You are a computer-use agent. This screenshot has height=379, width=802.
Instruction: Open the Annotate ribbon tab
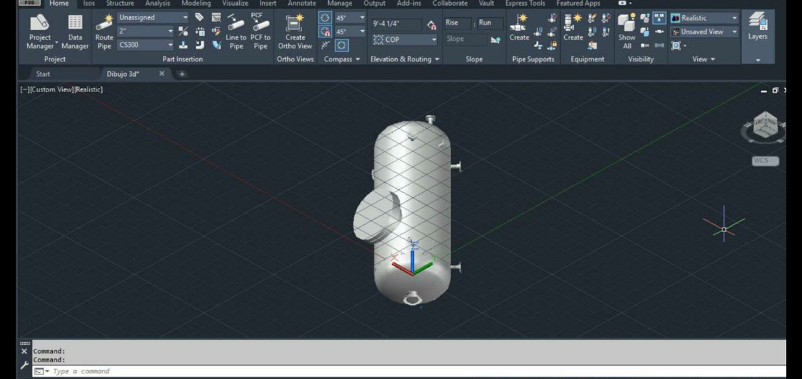coord(302,3)
